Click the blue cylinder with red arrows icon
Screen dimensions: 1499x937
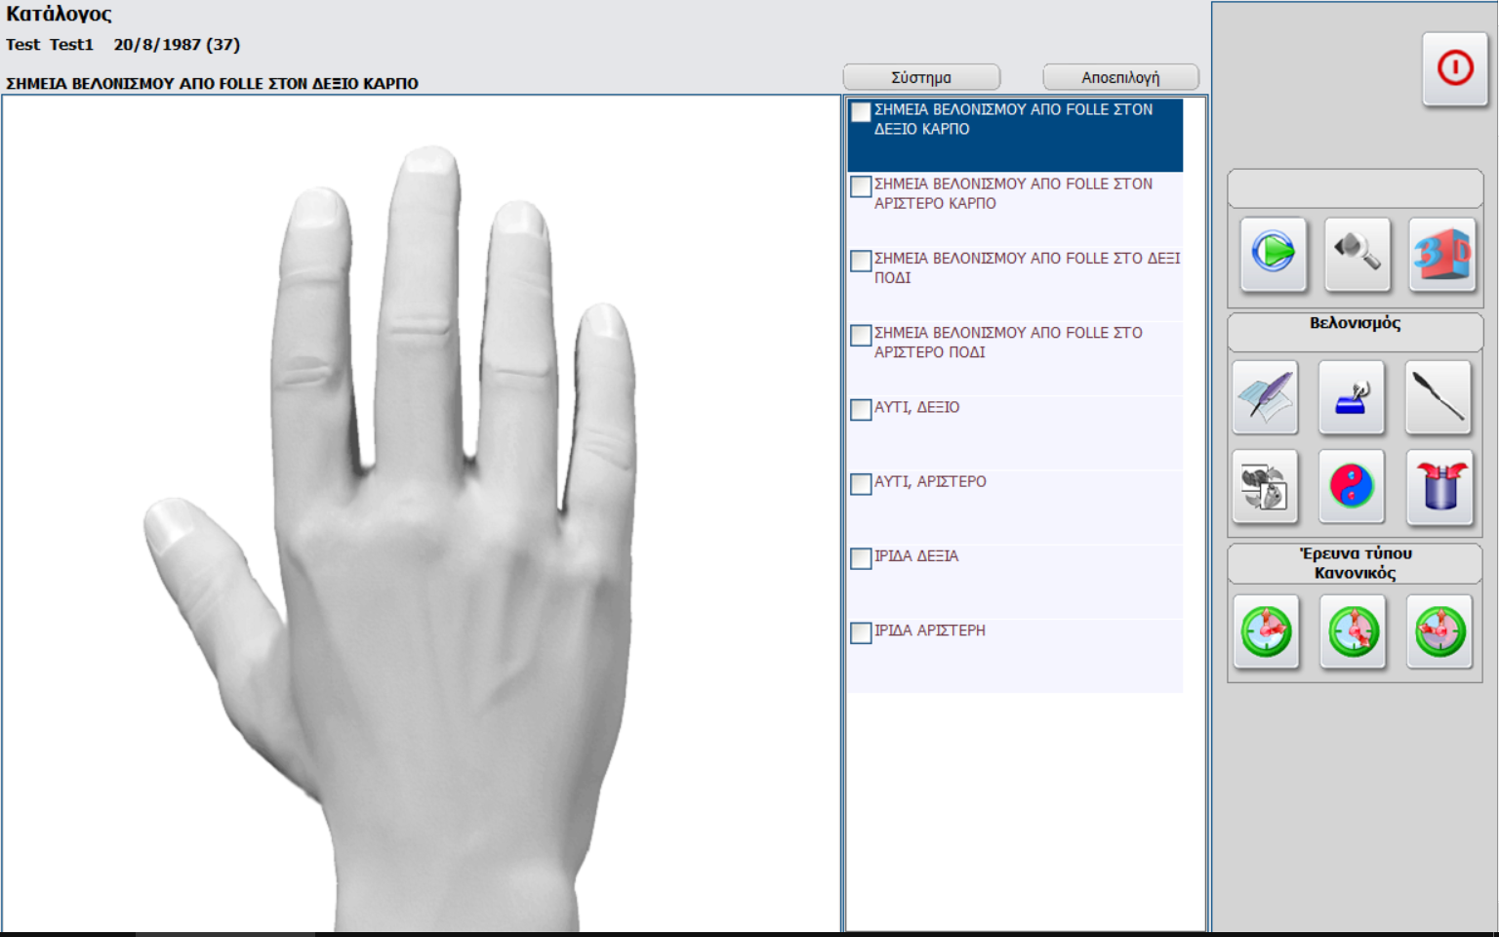1439,486
